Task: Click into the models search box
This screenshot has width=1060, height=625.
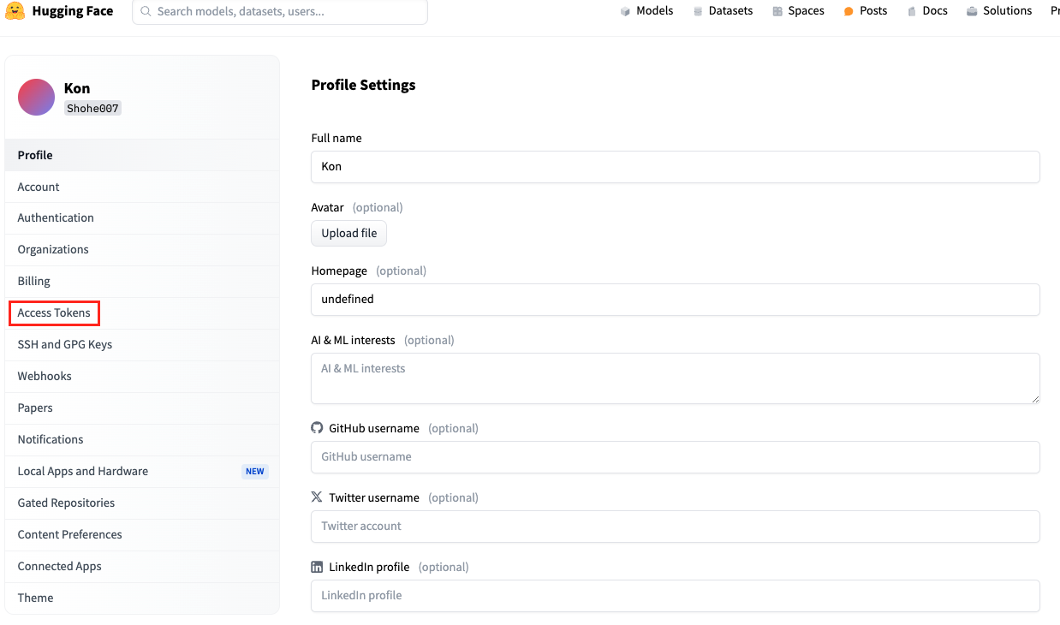Action: click(287, 12)
